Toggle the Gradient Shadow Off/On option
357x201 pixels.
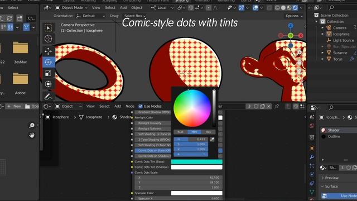coord(152,112)
